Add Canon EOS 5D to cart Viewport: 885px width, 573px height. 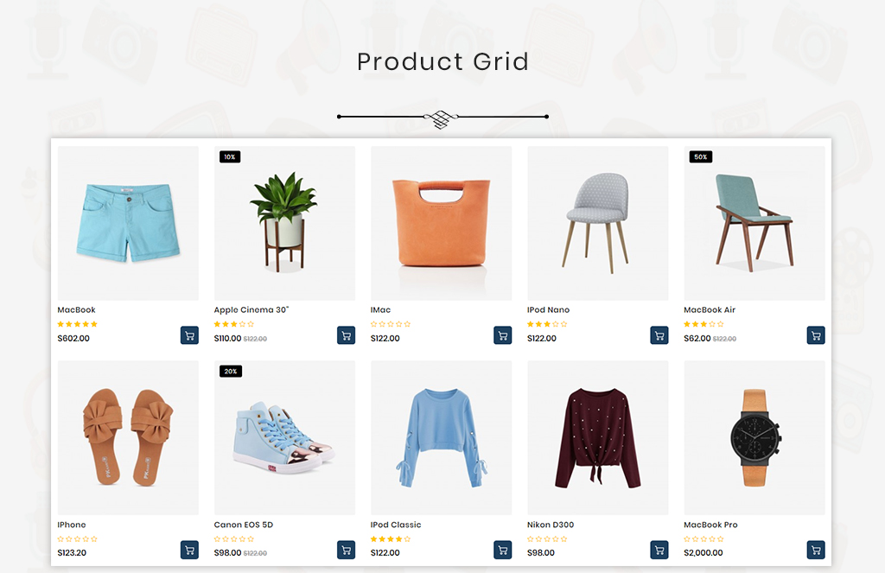346,550
